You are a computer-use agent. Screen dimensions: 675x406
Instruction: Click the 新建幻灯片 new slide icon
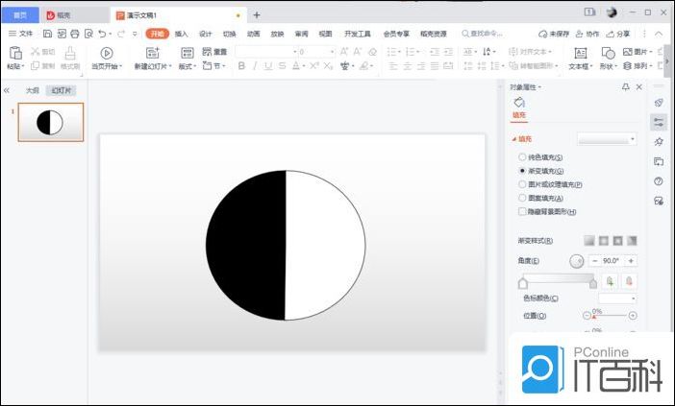[x=152, y=53]
